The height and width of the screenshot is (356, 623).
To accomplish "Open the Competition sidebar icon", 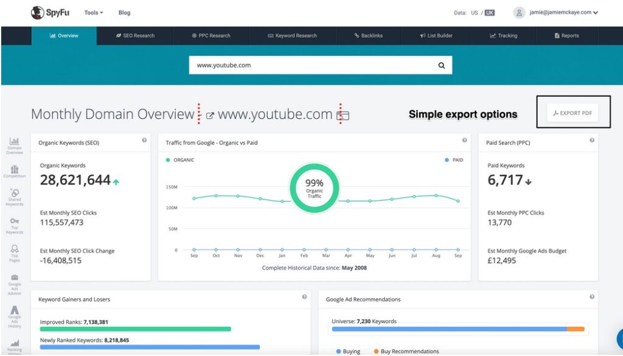I will click(15, 172).
